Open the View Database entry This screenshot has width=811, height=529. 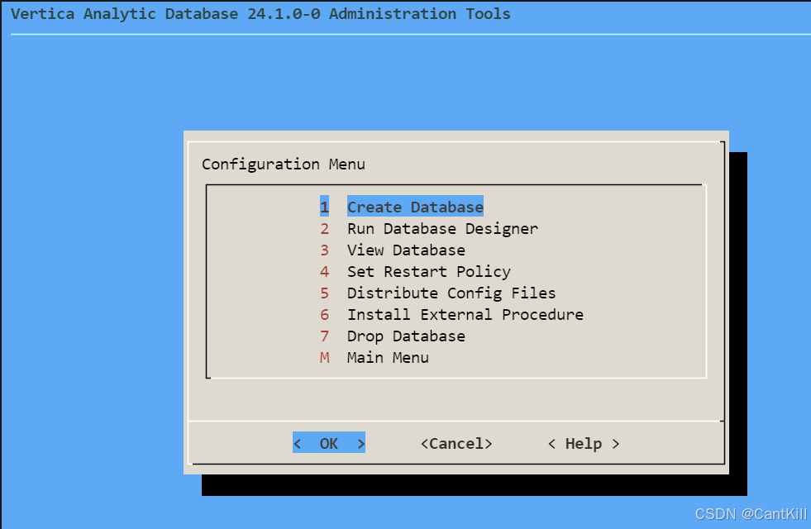pyautogui.click(x=405, y=250)
